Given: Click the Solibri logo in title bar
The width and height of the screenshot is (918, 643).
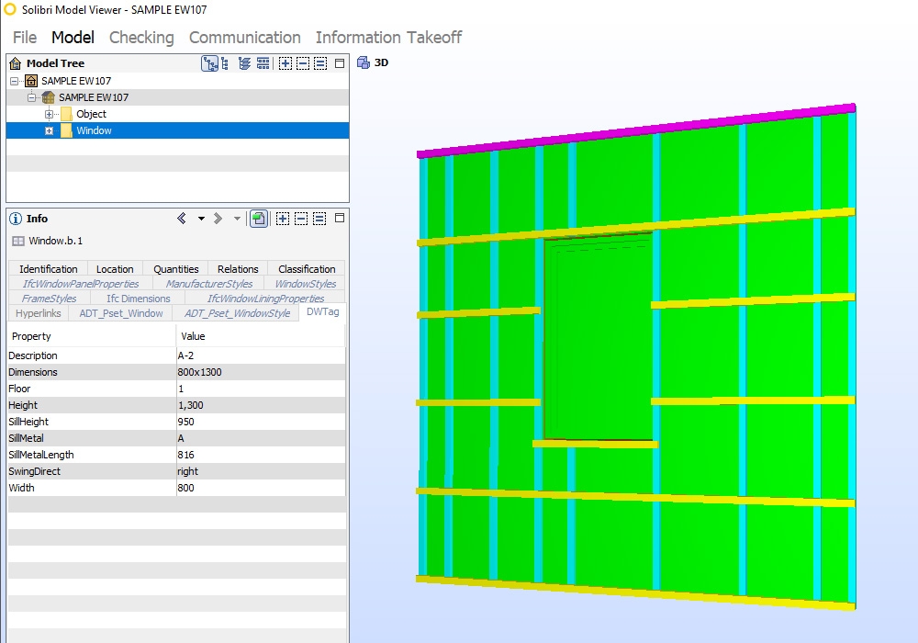Looking at the screenshot, I should [10, 9].
